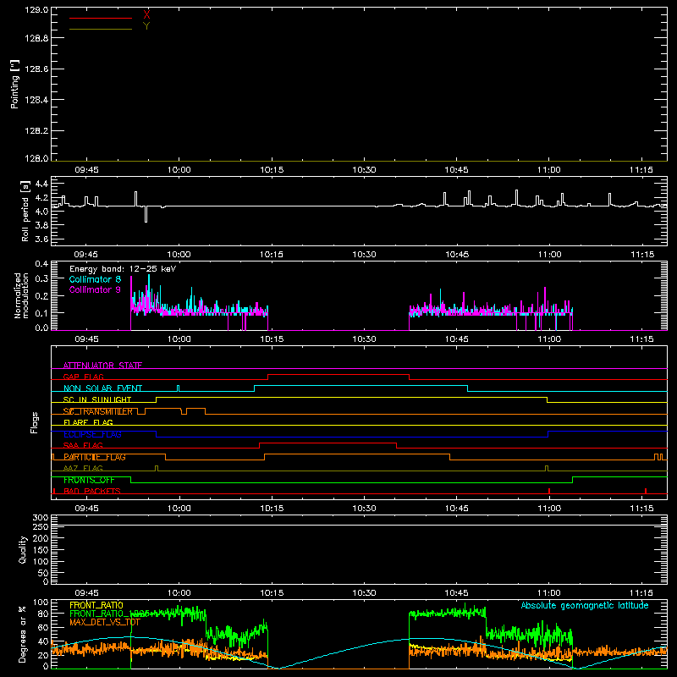This screenshot has height=677, width=677.
Task: Click 11:00 below the Flags plot
Action: (x=548, y=509)
